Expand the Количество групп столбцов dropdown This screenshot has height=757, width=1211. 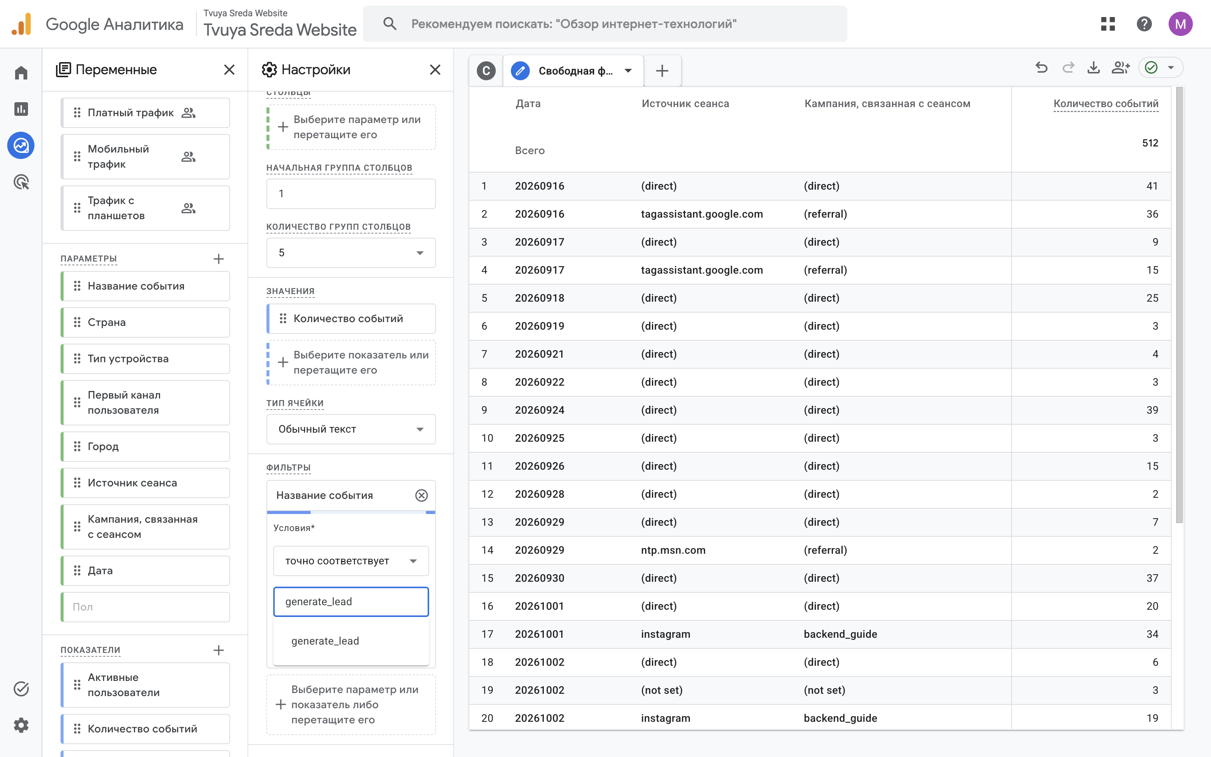(351, 252)
